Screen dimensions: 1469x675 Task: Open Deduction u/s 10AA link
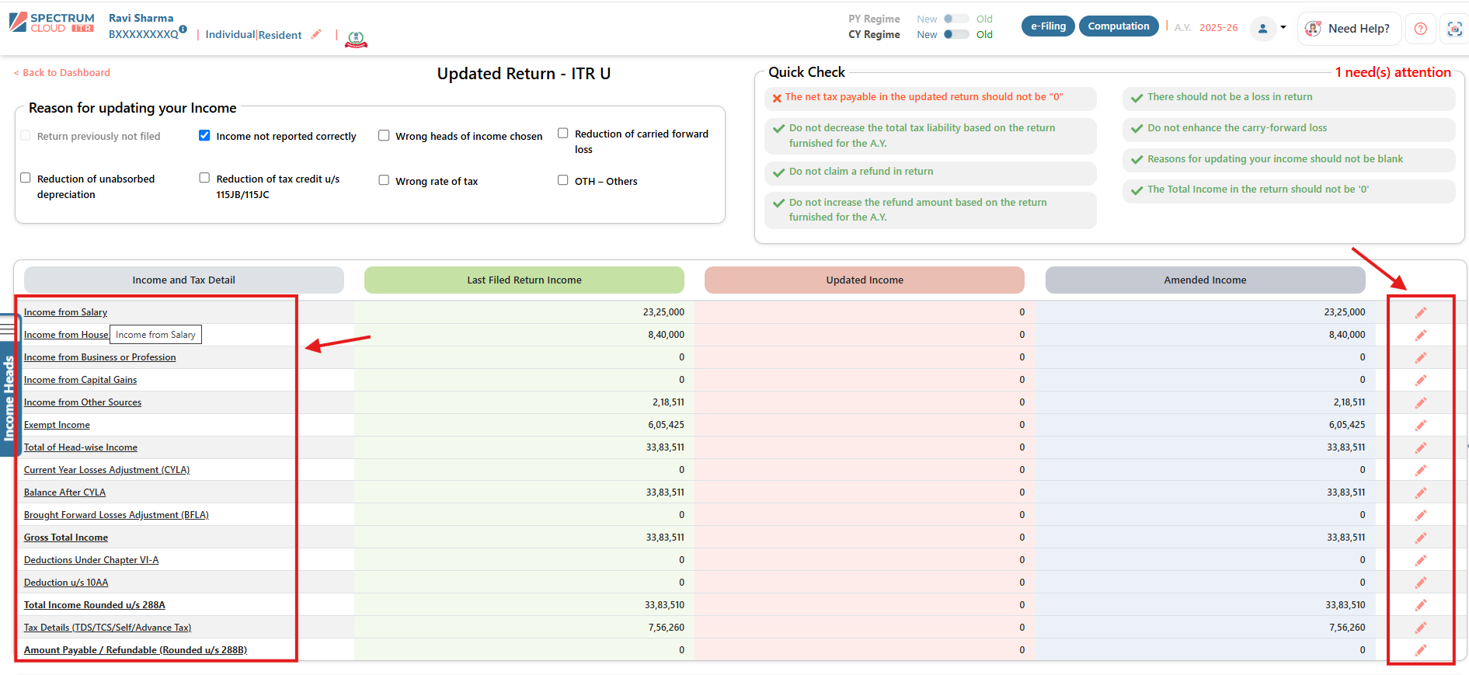click(66, 583)
